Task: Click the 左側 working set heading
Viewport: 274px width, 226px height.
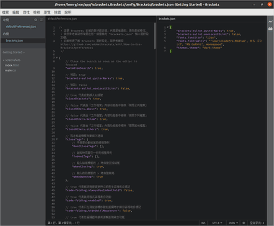Action: coord(6,20)
